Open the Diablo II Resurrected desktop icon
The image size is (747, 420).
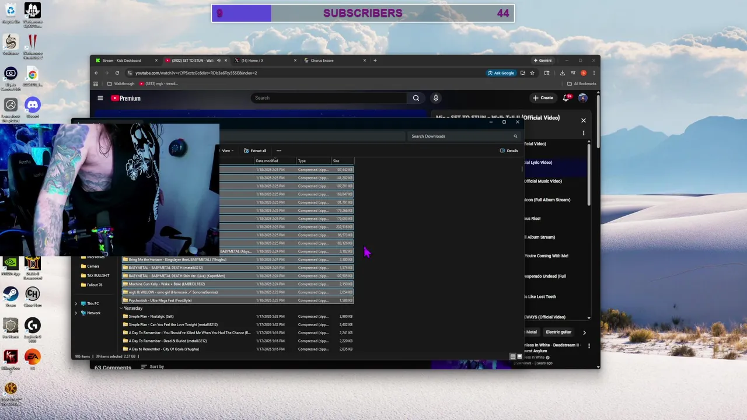33,267
